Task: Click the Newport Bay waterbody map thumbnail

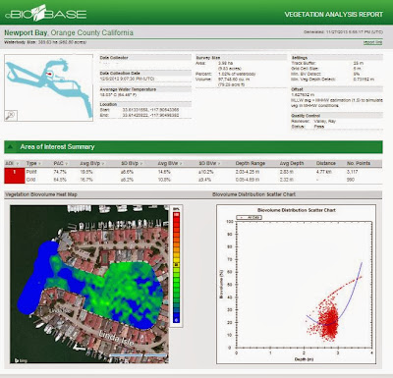Action: 48,87
